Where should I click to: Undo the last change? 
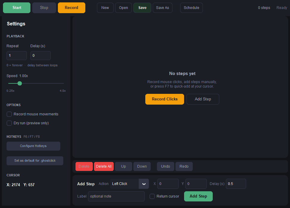tap(165, 166)
